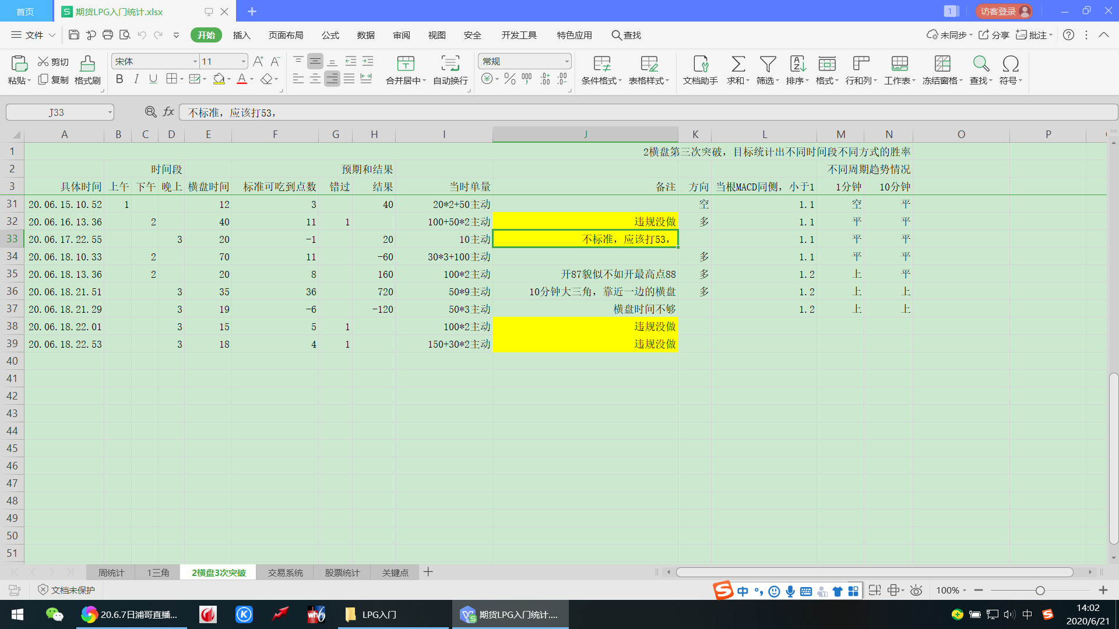The width and height of the screenshot is (1119, 629).
Task: Click the zoom slider handle
Action: click(1040, 591)
